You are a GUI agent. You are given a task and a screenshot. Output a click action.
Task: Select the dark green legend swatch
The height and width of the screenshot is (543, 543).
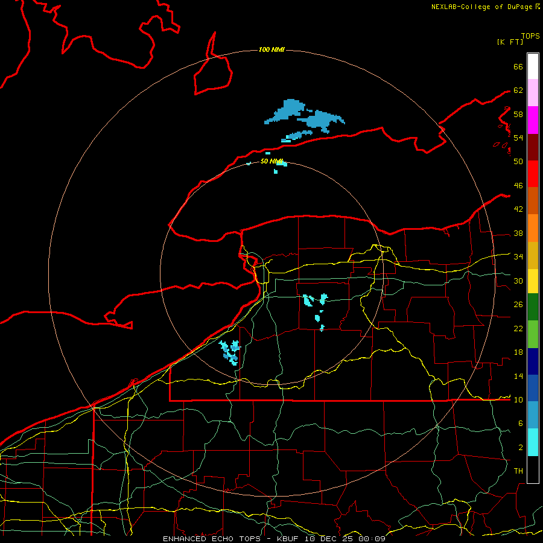click(533, 307)
